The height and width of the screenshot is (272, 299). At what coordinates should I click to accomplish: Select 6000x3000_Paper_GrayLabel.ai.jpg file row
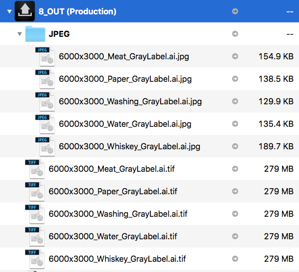click(x=149, y=79)
